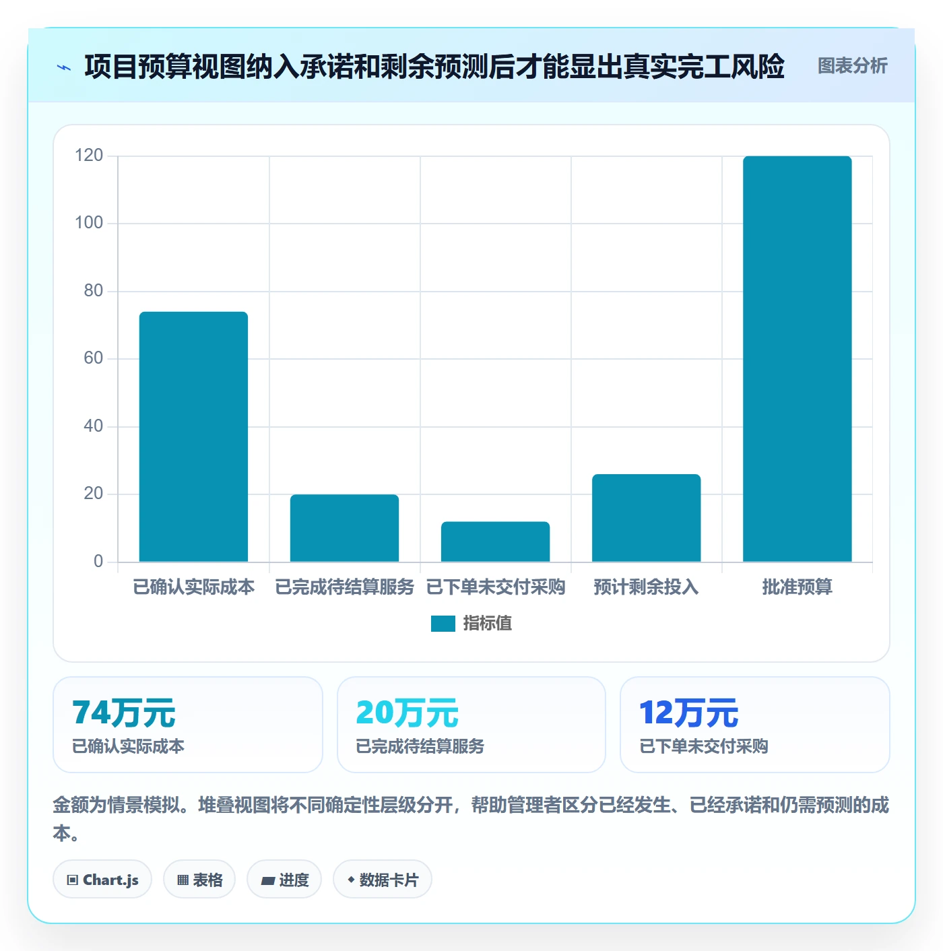Click the 0 y-axis tick label
Image resolution: width=943 pixels, height=951 pixels.
tap(98, 562)
